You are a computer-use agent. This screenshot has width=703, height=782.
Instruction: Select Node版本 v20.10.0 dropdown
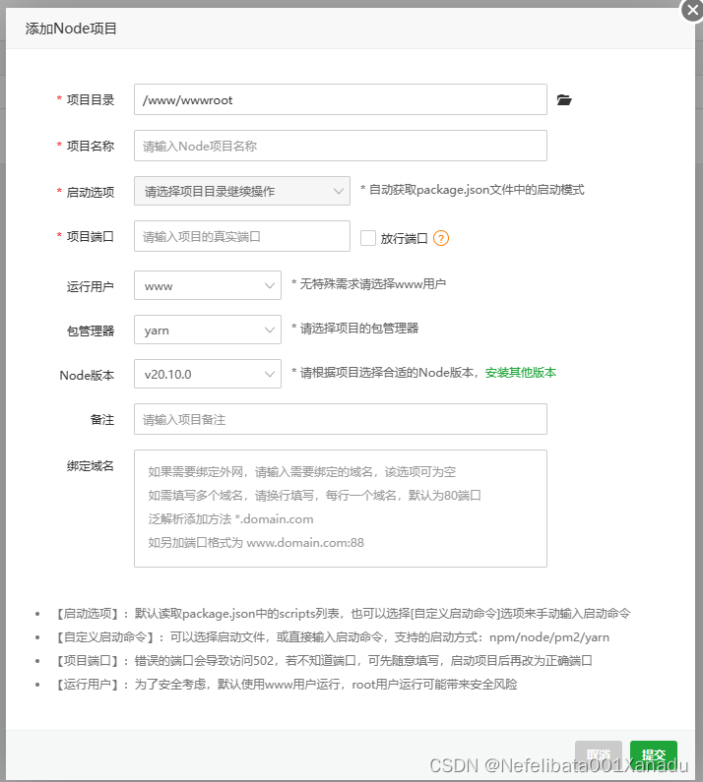[x=208, y=374]
